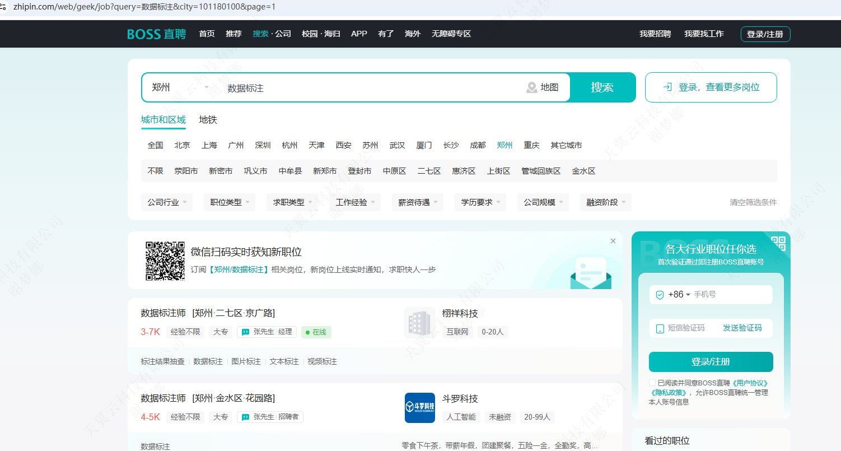Image resolution: width=841 pixels, height=451 pixels.
Task: Expand the 融资阶段 filter
Action: pyautogui.click(x=606, y=202)
